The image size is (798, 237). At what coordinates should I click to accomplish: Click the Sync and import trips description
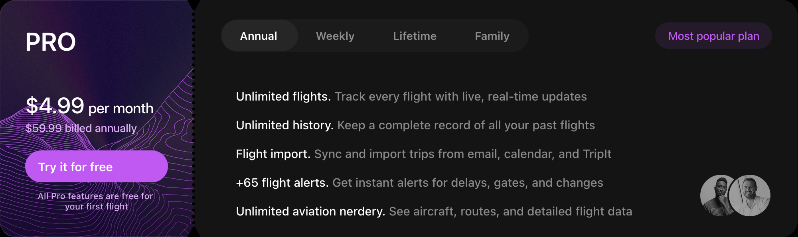(x=463, y=154)
